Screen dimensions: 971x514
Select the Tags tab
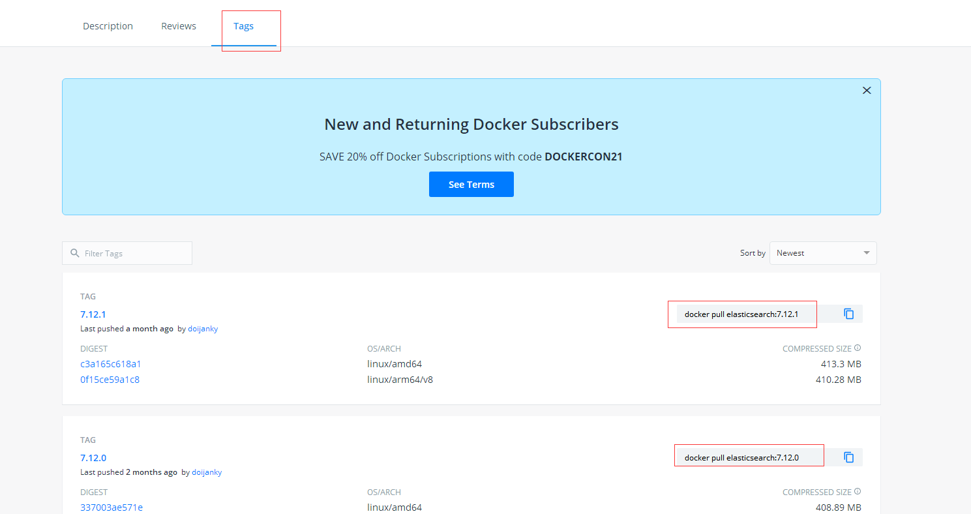pyautogui.click(x=244, y=26)
